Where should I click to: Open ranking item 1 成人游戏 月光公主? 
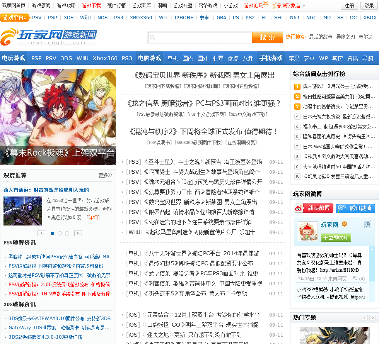click(x=338, y=86)
